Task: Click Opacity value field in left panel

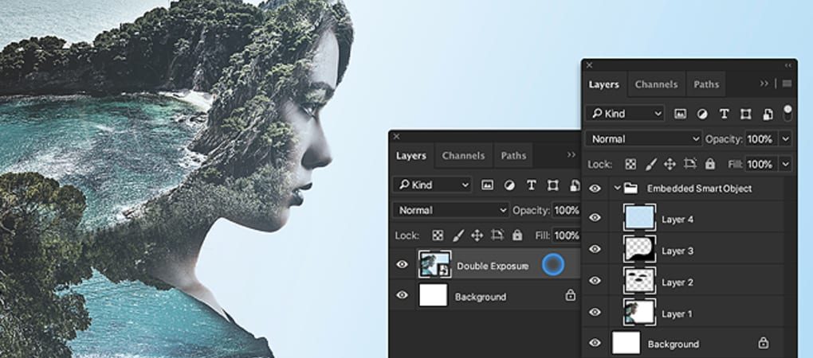Action: 566,210
